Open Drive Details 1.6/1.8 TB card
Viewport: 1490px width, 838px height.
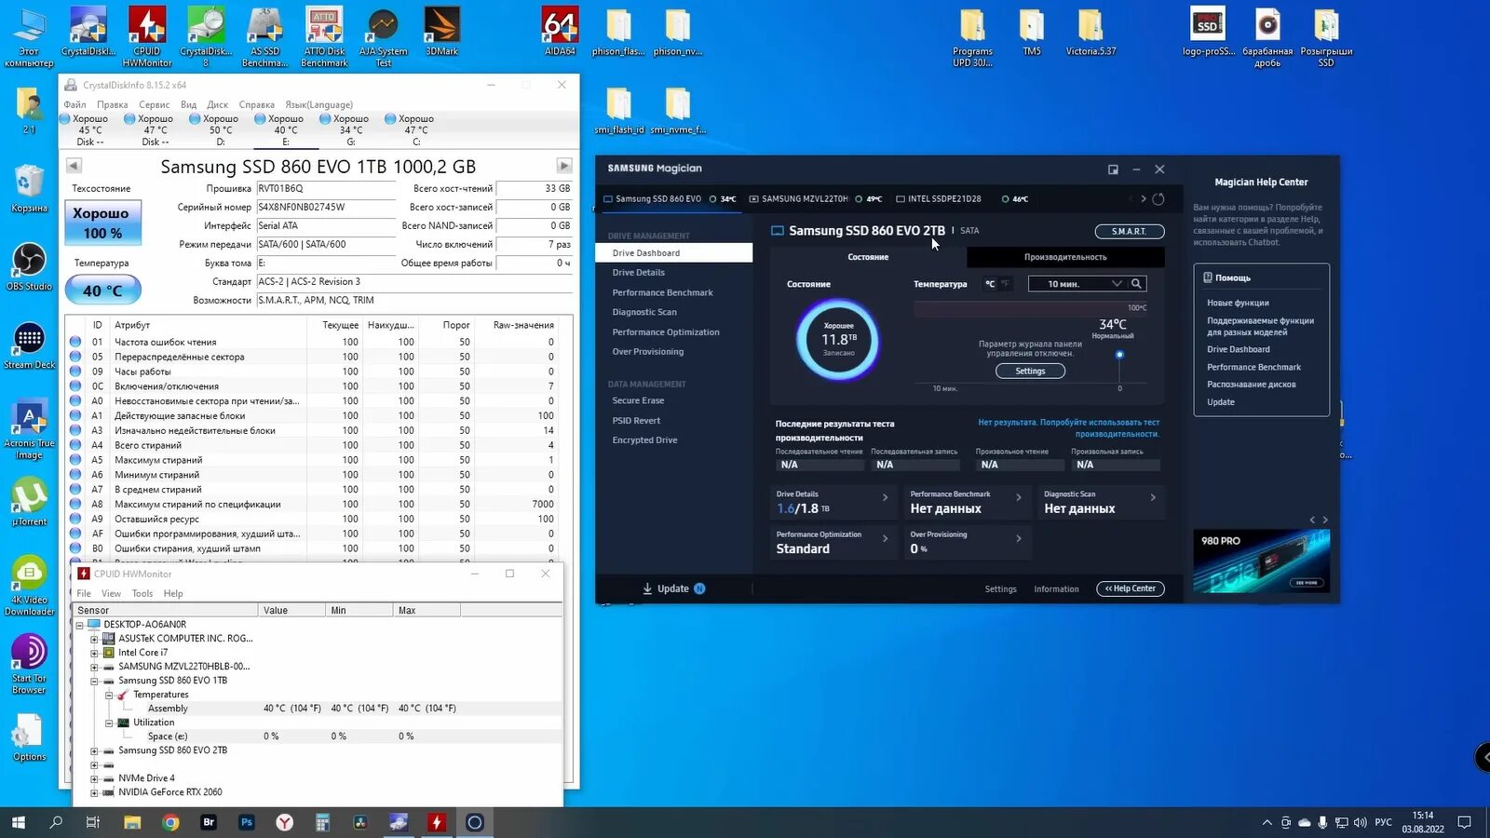tap(833, 503)
